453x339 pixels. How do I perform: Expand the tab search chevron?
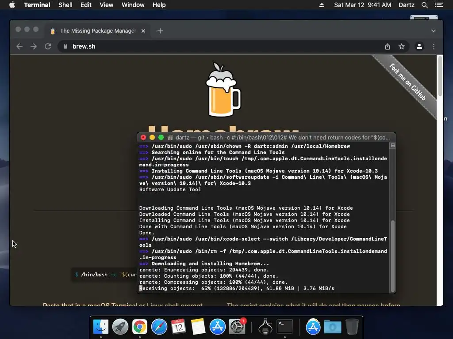coord(434,31)
